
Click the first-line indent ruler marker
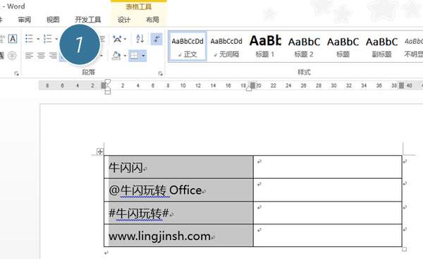point(108,82)
